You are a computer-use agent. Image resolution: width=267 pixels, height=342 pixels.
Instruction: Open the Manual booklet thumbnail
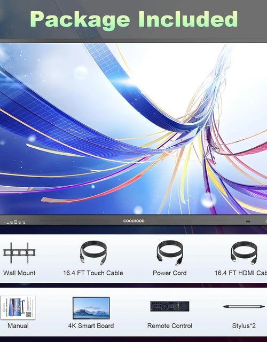coord(18,307)
